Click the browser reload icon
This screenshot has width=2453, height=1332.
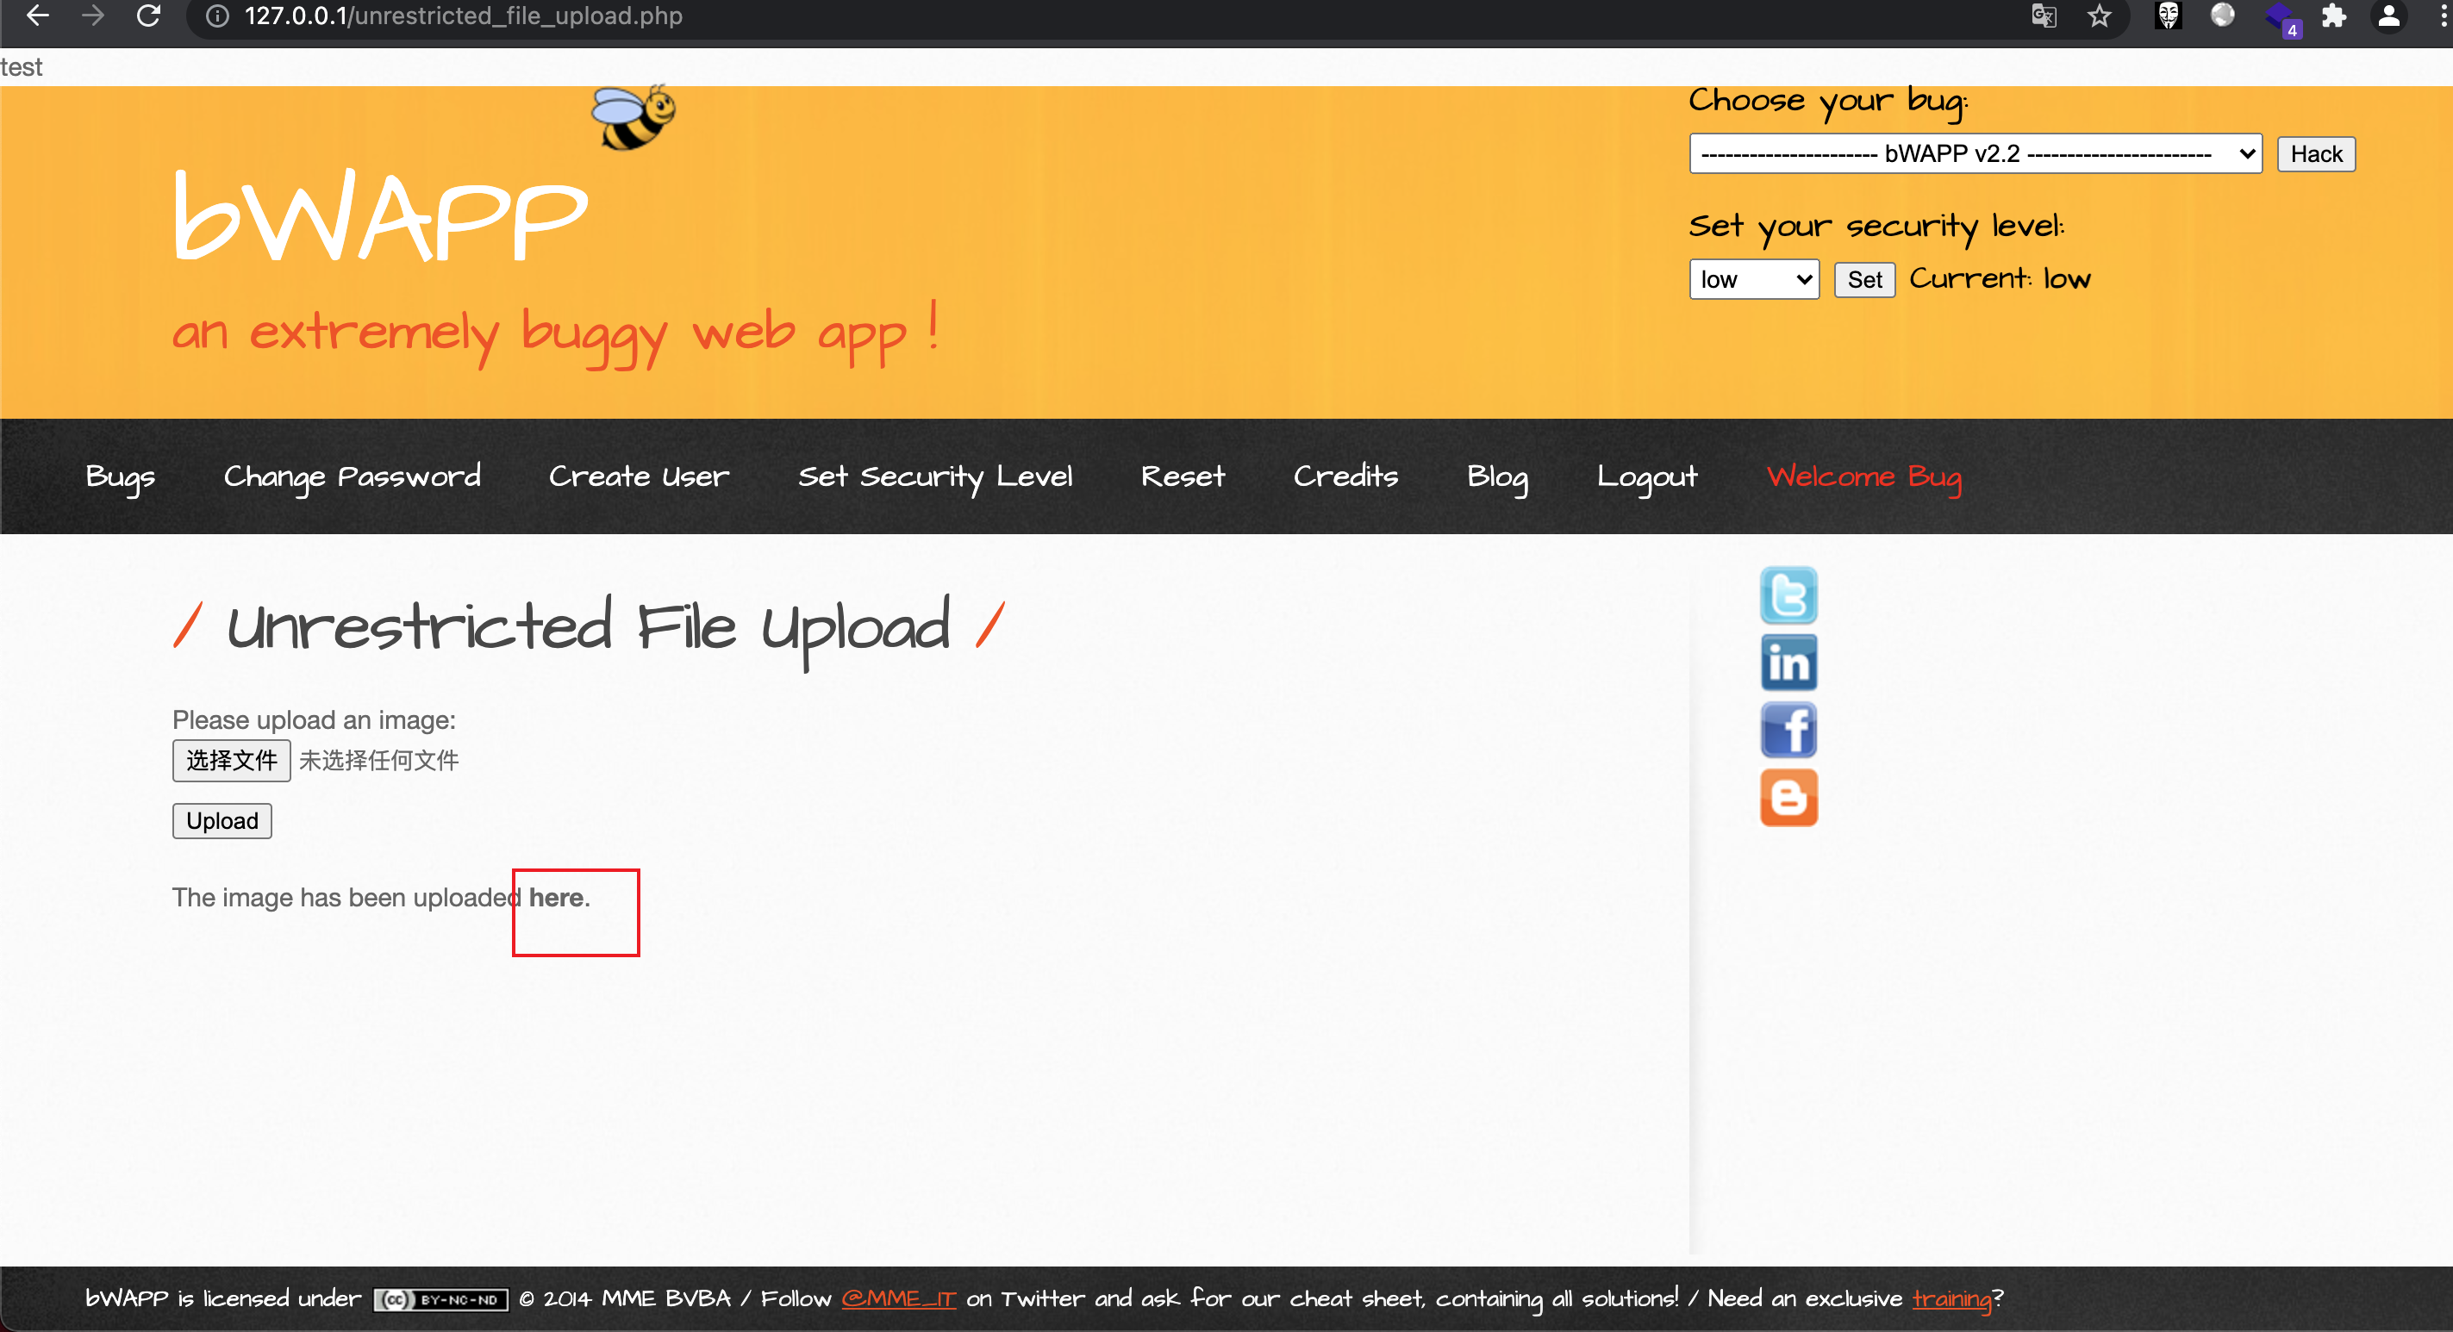[147, 16]
